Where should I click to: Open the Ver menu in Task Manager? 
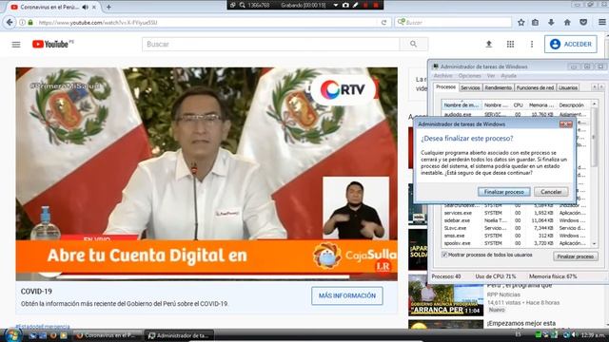491,76
